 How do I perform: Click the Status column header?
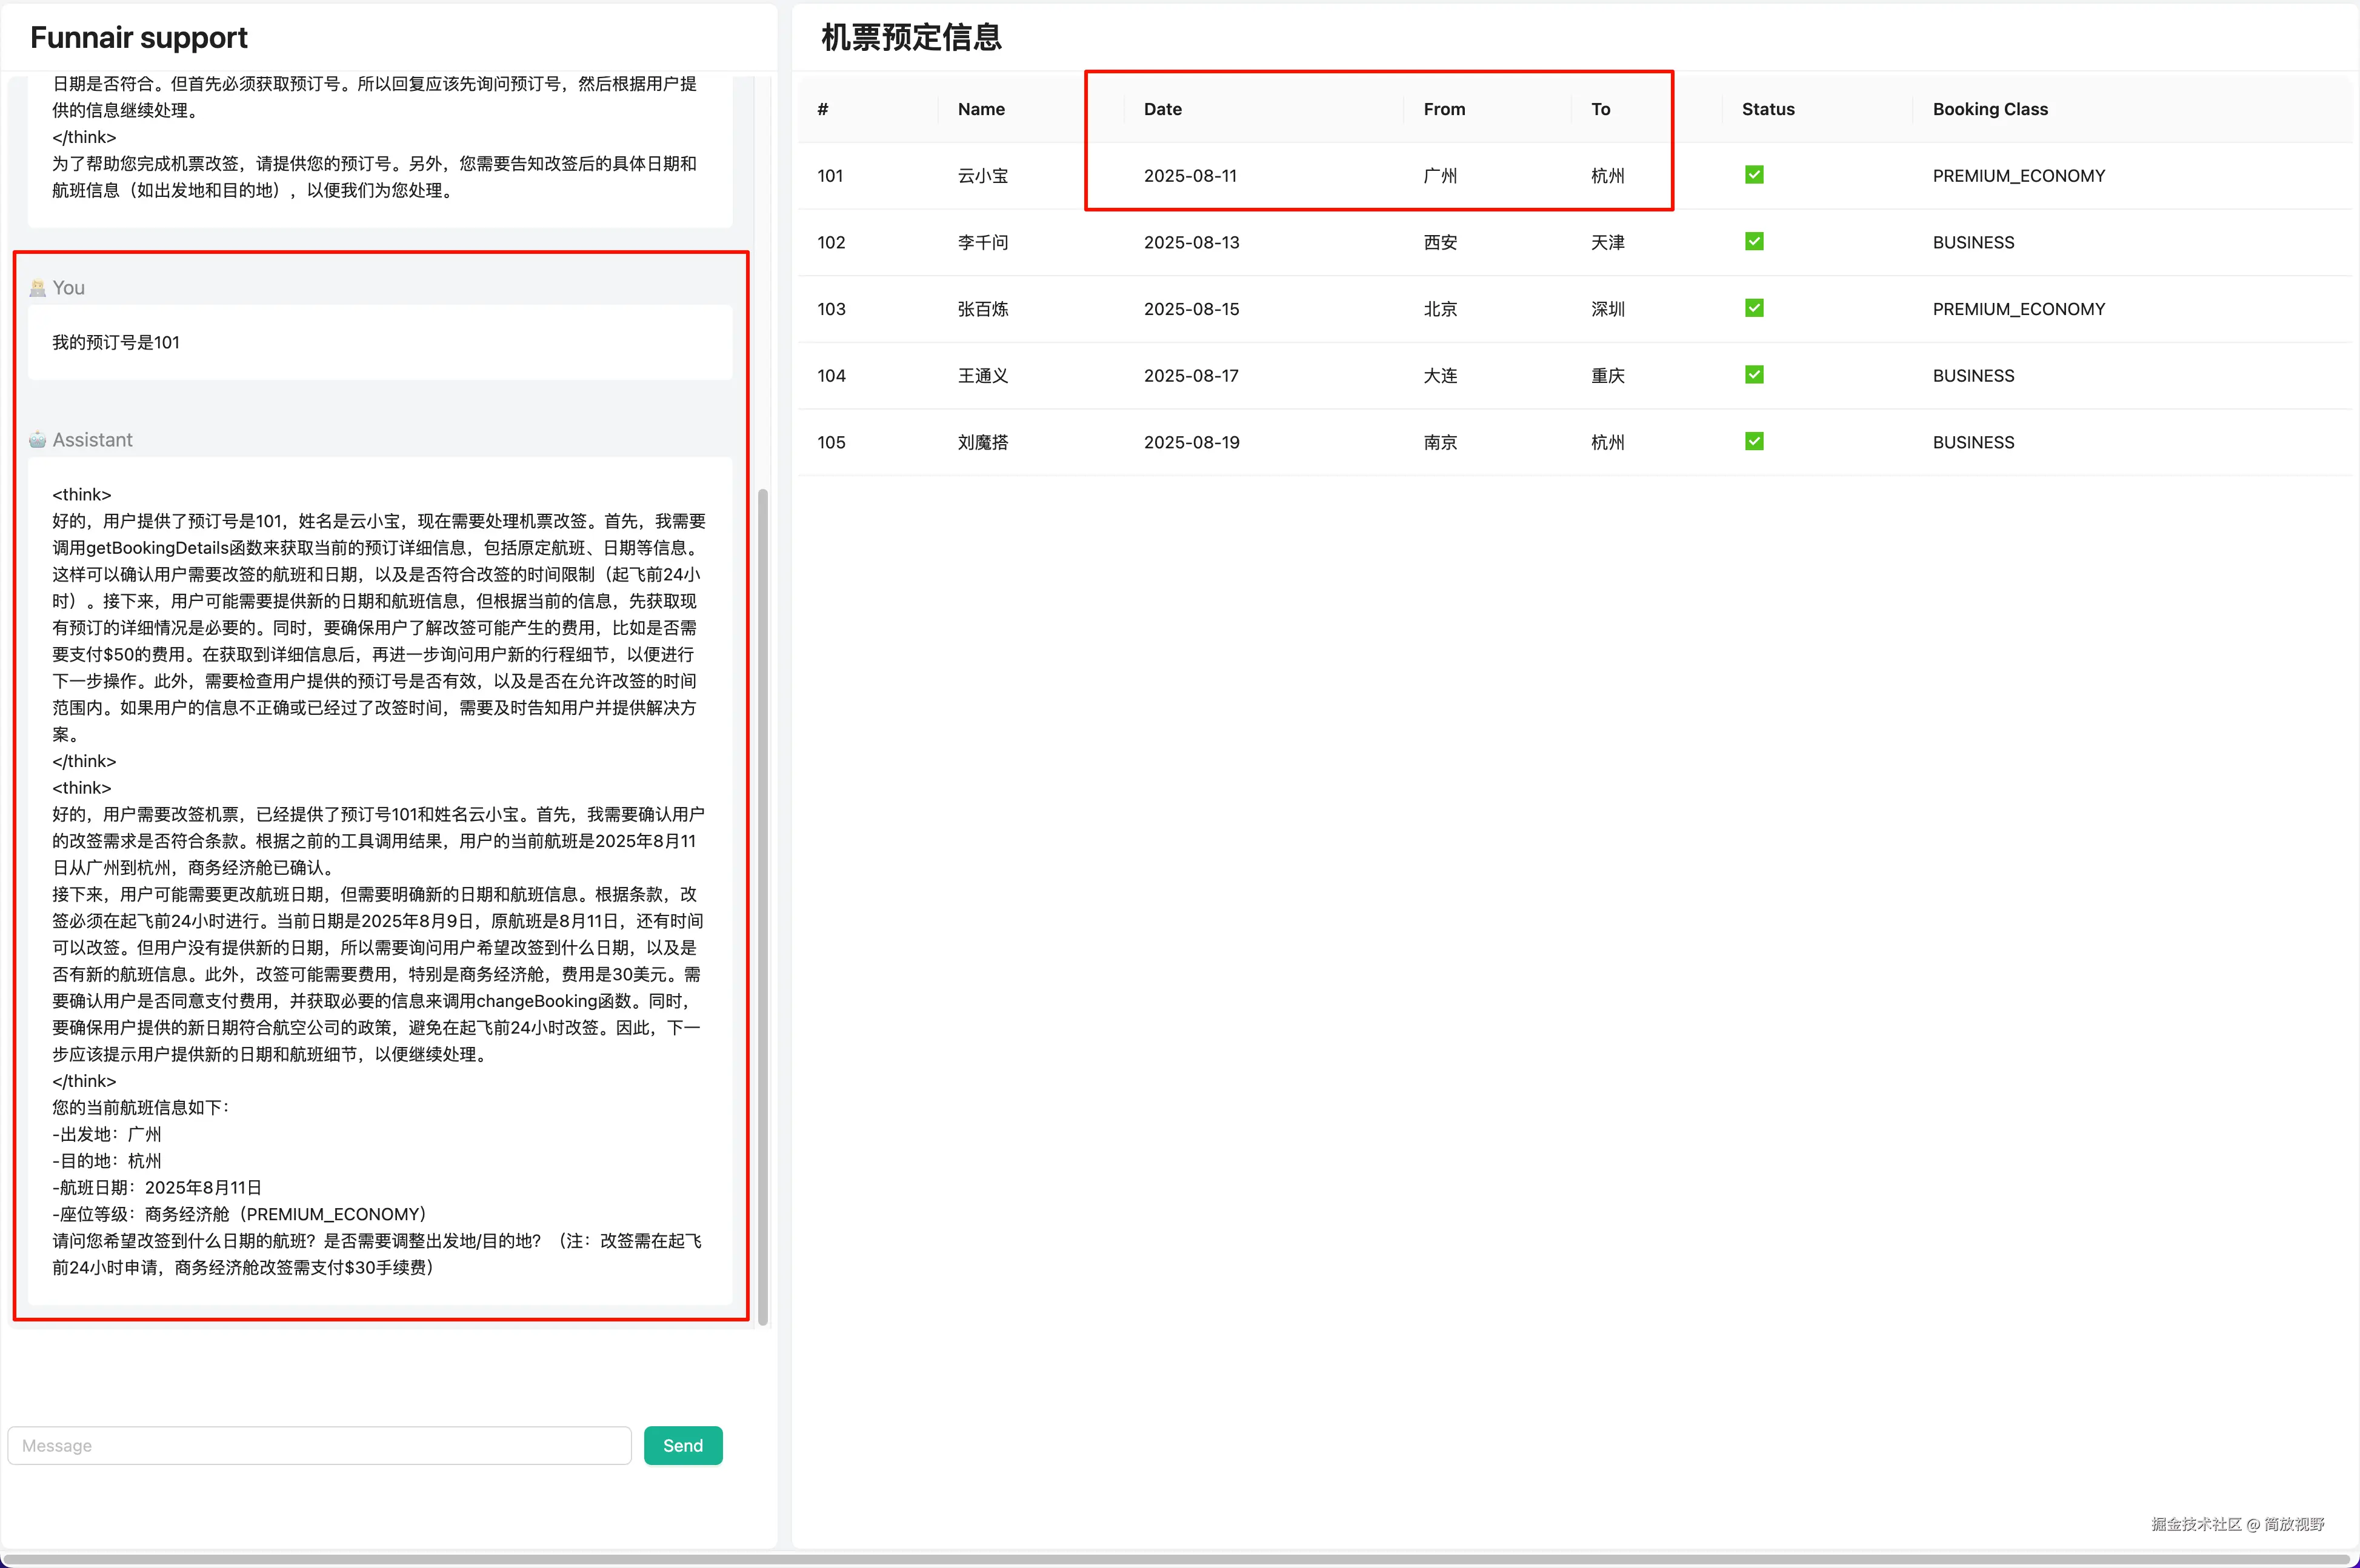tap(1767, 109)
